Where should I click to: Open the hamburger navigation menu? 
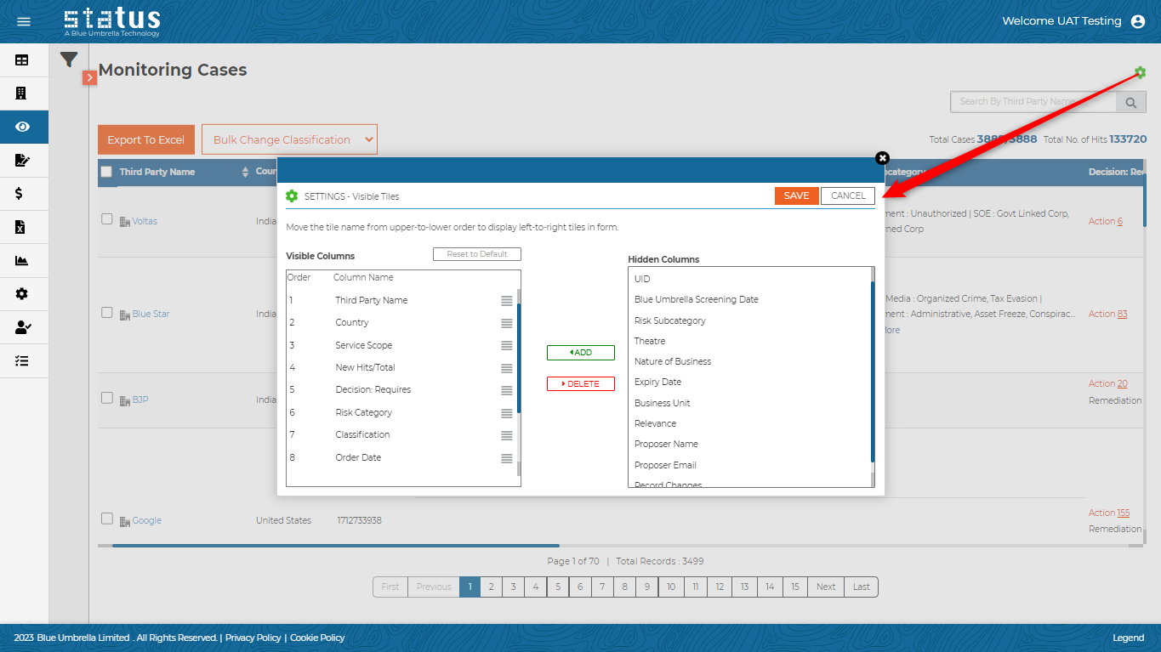pyautogui.click(x=24, y=21)
